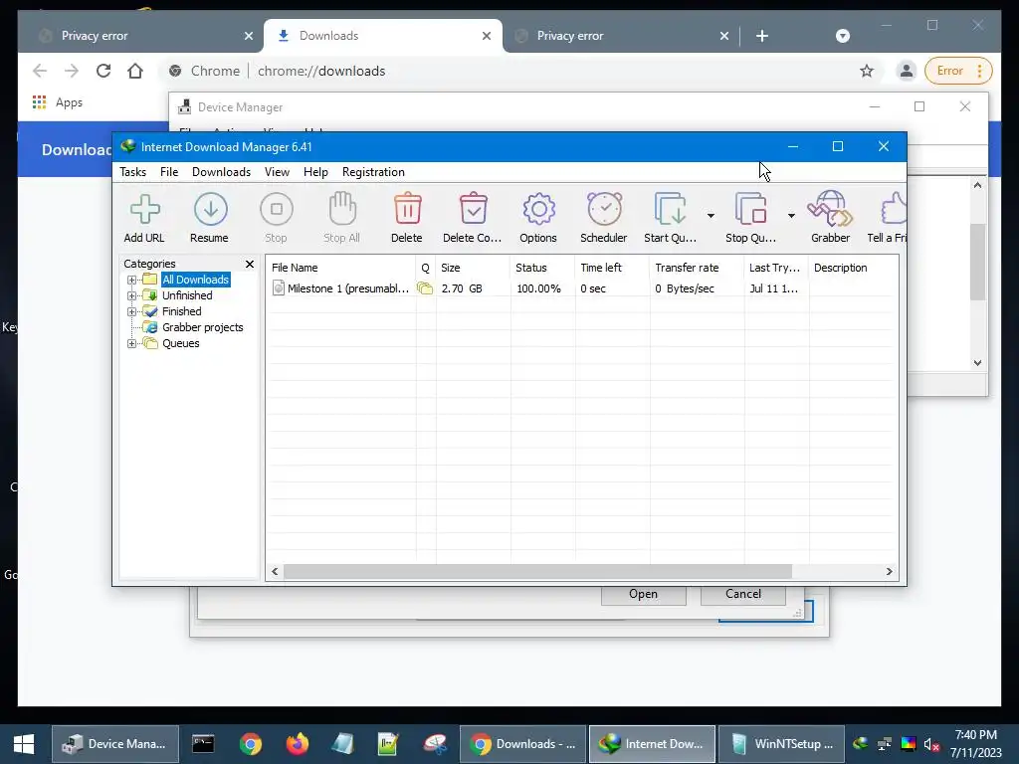This screenshot has width=1019, height=764.
Task: Sort by Description column header
Action: 853,268
